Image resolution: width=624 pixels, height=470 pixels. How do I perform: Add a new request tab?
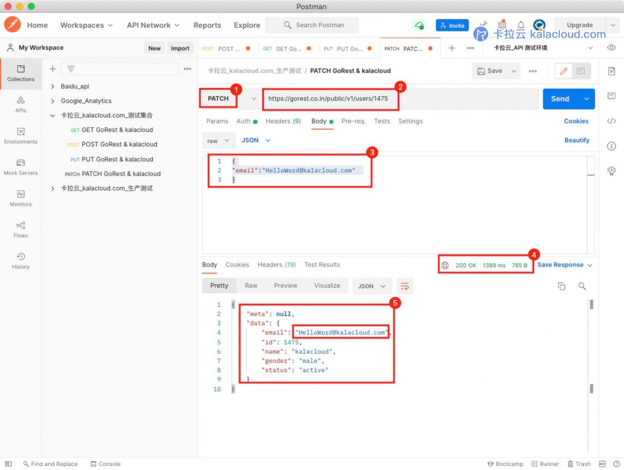coord(452,48)
